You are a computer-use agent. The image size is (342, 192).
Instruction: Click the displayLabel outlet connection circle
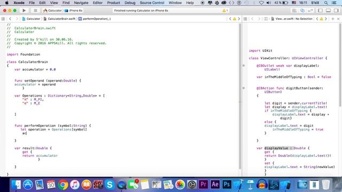click(244, 66)
